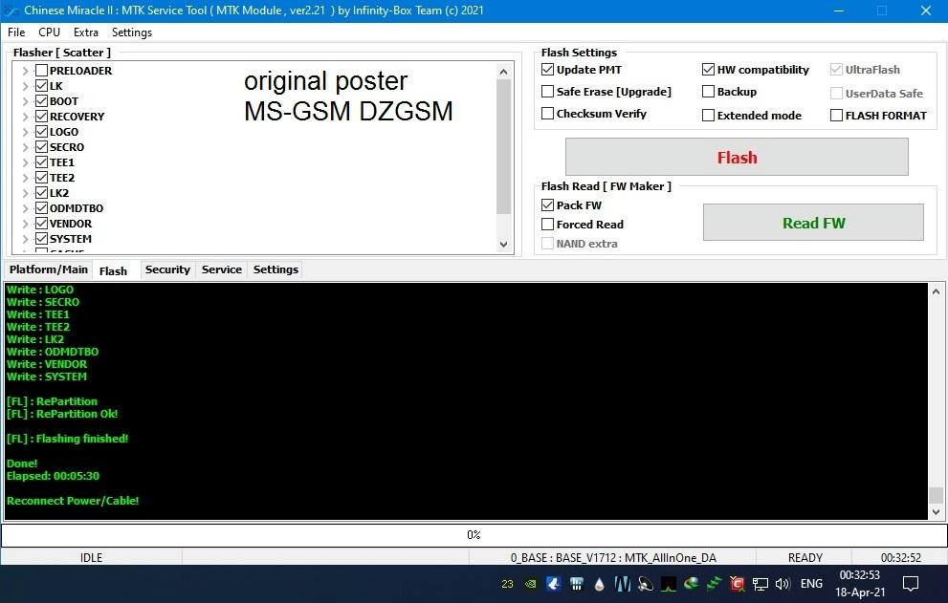Click the green zigzag arrows tray icon
This screenshot has width=948, height=603.
coord(714,584)
